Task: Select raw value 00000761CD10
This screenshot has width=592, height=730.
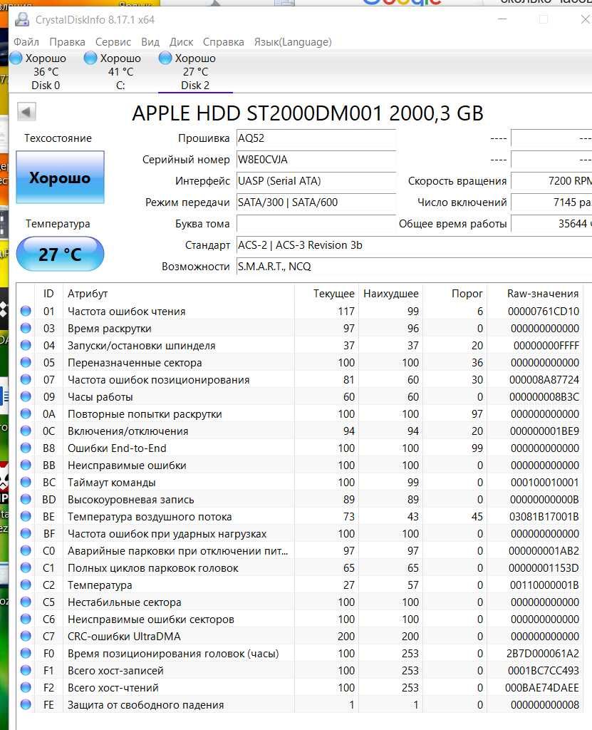Action: click(543, 312)
